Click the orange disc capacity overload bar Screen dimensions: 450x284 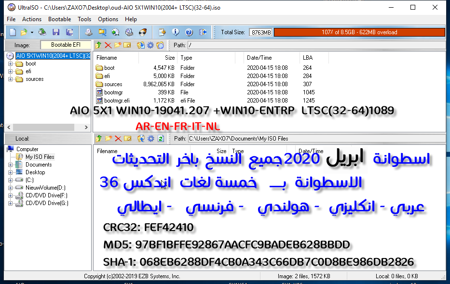(x=359, y=32)
